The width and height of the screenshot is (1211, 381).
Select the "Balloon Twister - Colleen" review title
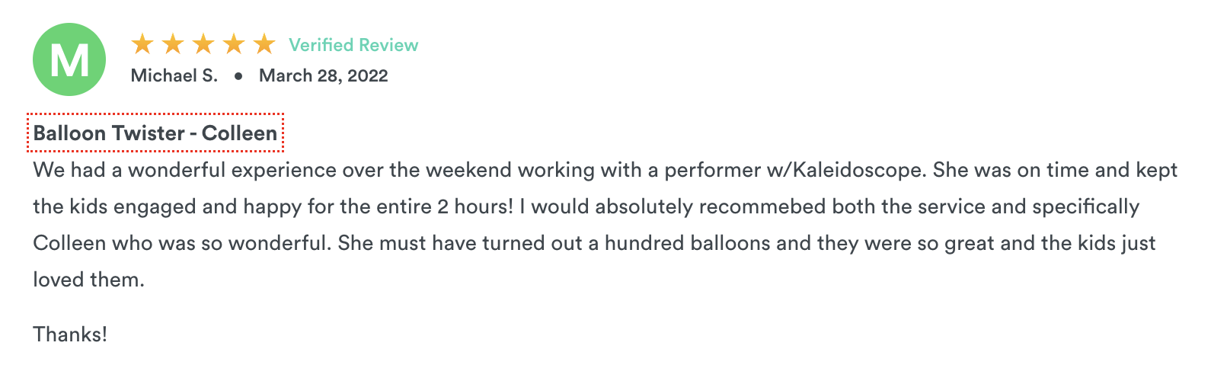click(x=155, y=133)
